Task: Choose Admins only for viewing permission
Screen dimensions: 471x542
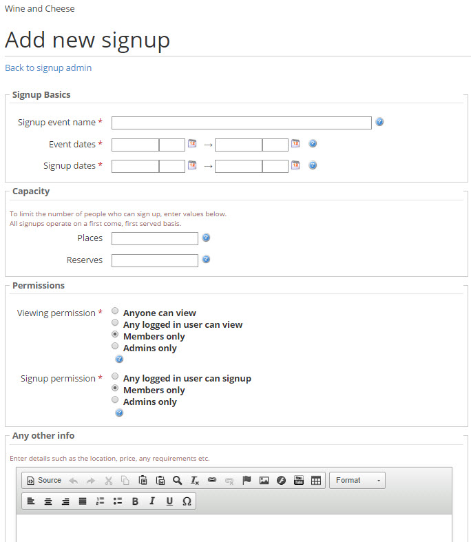Action: [115, 346]
